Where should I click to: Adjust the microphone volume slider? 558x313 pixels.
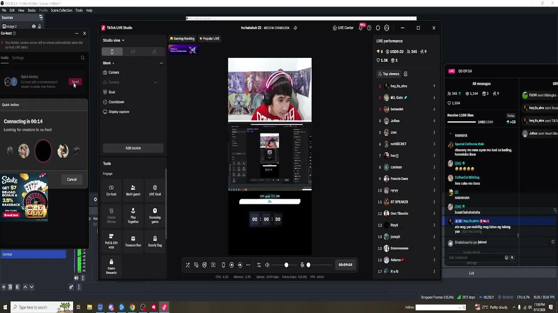[319, 265]
